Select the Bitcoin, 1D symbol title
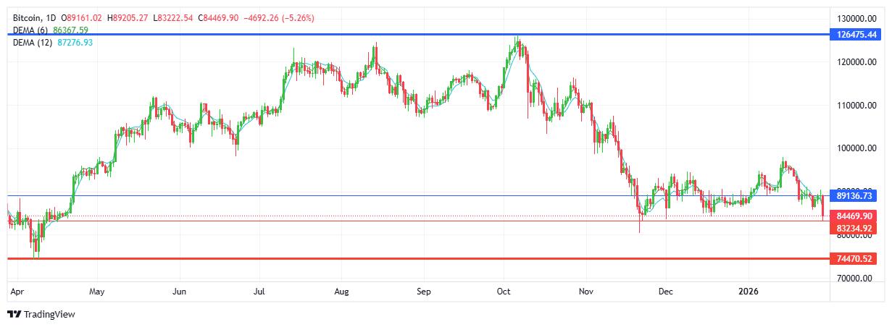The height and width of the screenshot is (327, 892). click(34, 17)
